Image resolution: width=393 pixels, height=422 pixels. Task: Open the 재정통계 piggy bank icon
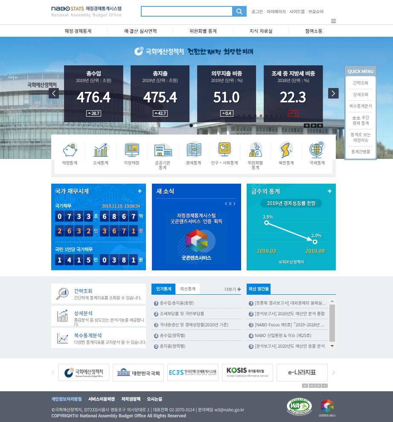point(70,151)
